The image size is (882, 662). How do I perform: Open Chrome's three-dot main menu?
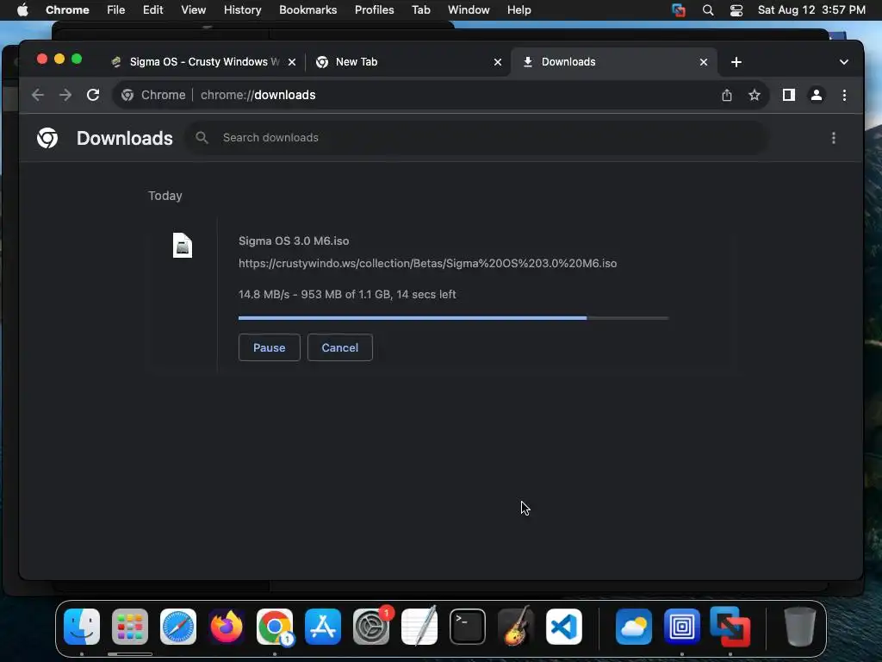click(844, 95)
